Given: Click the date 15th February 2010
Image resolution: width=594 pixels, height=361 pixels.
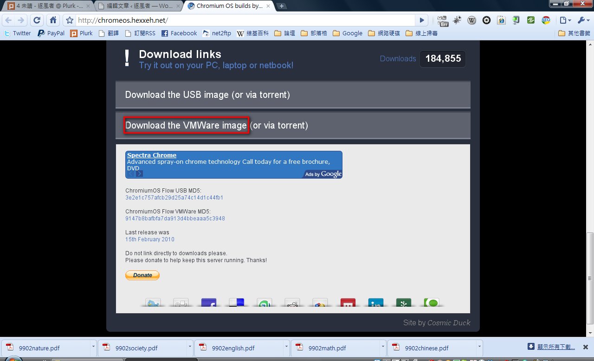Looking at the screenshot, I should click(x=150, y=239).
